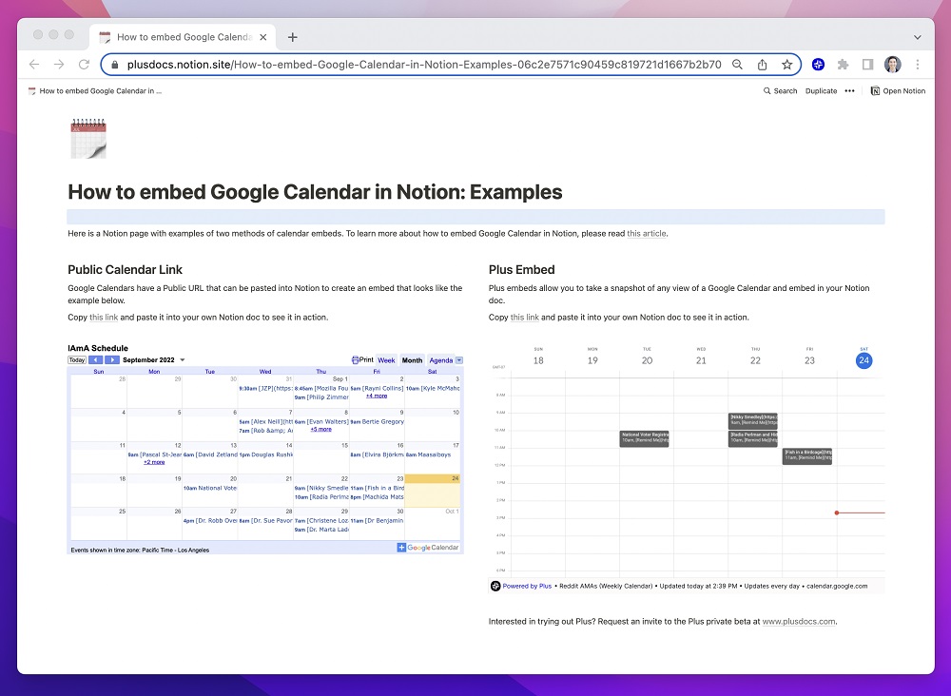Viewport: 951px width, 696px height.
Task: Select the How to embed Google Calendar browser tab
Action: [x=181, y=36]
